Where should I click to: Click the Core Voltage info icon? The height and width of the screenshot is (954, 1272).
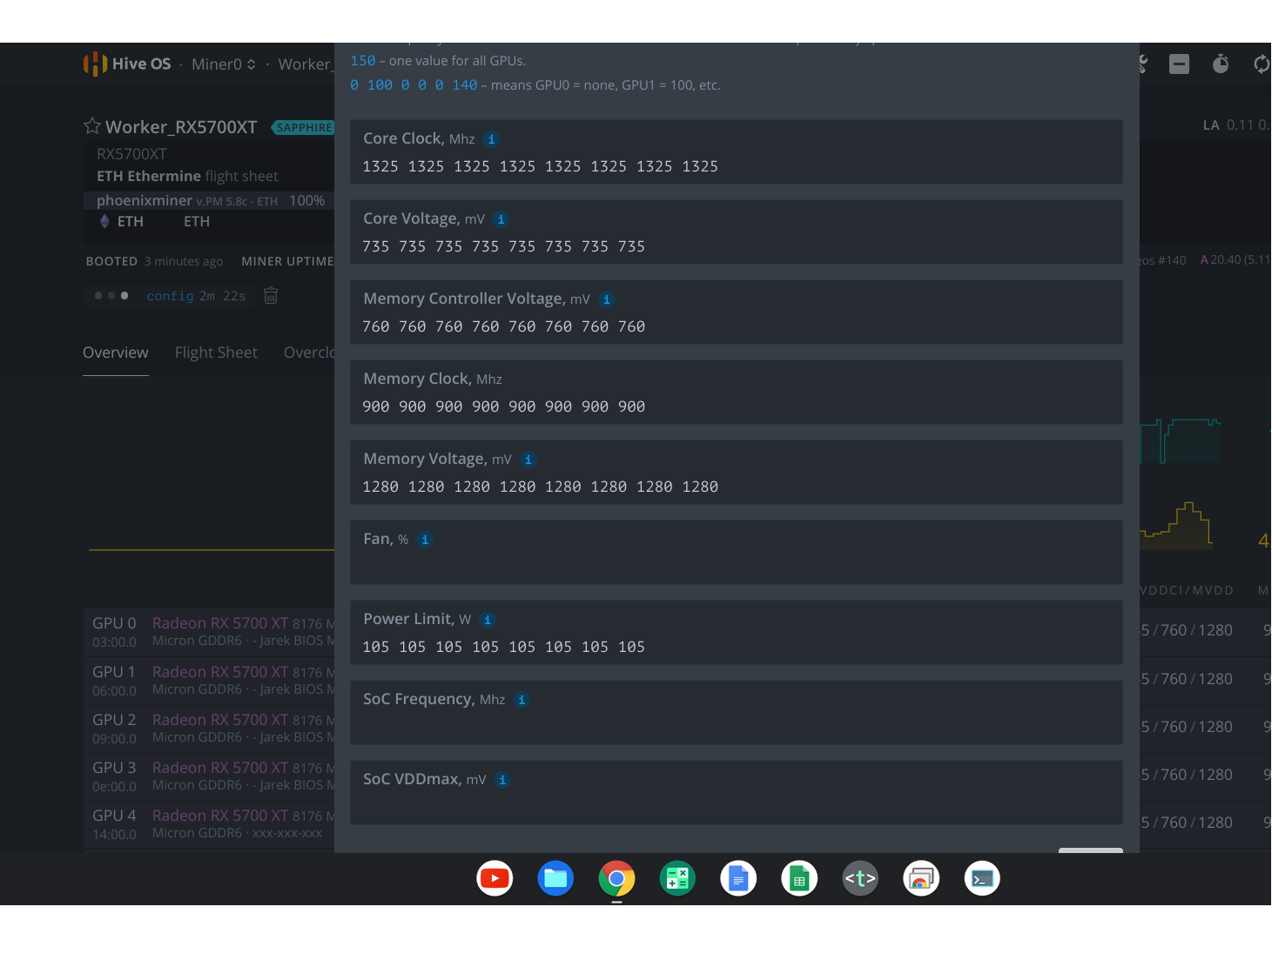coord(501,219)
